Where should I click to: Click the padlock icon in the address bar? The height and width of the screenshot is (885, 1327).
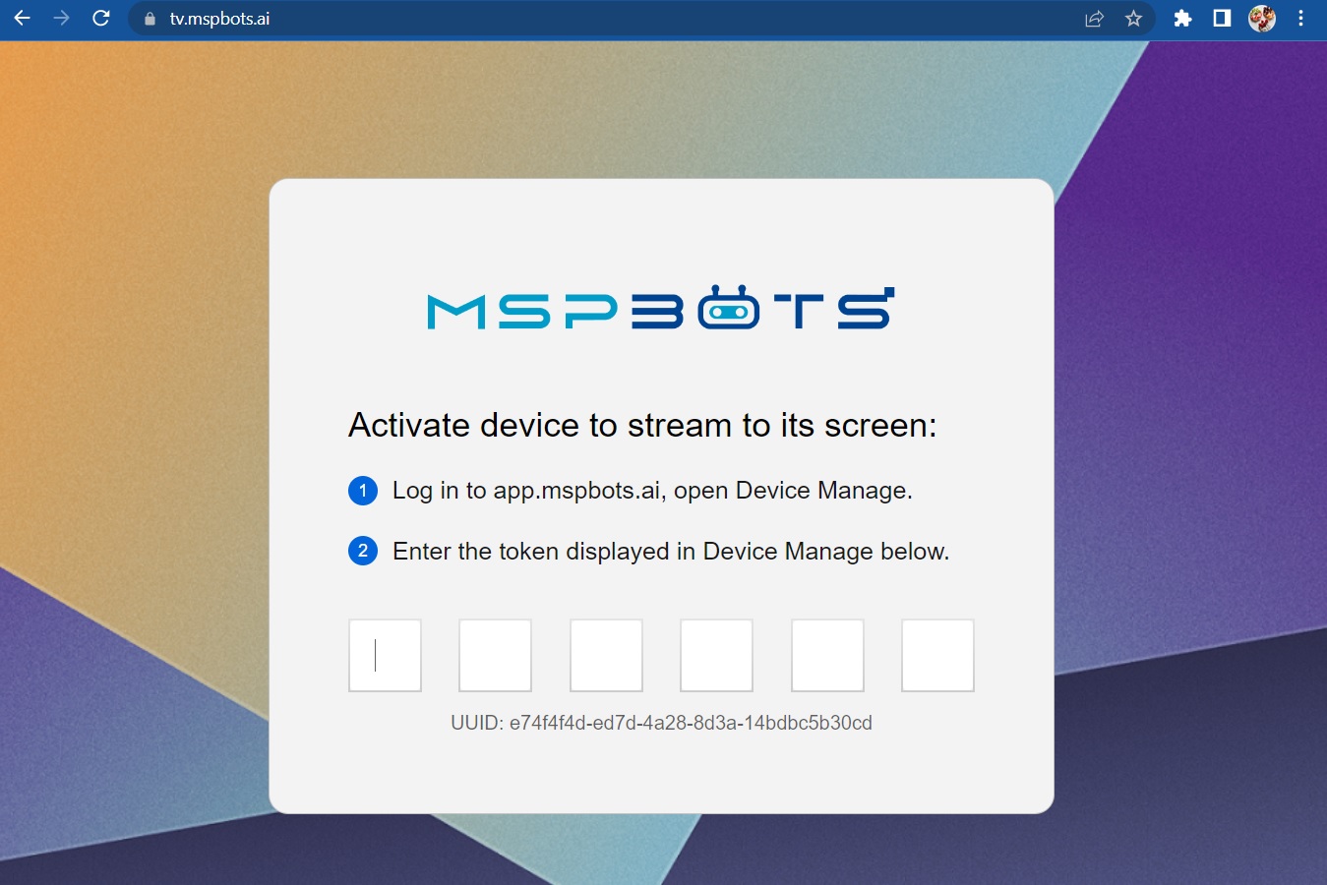149,18
